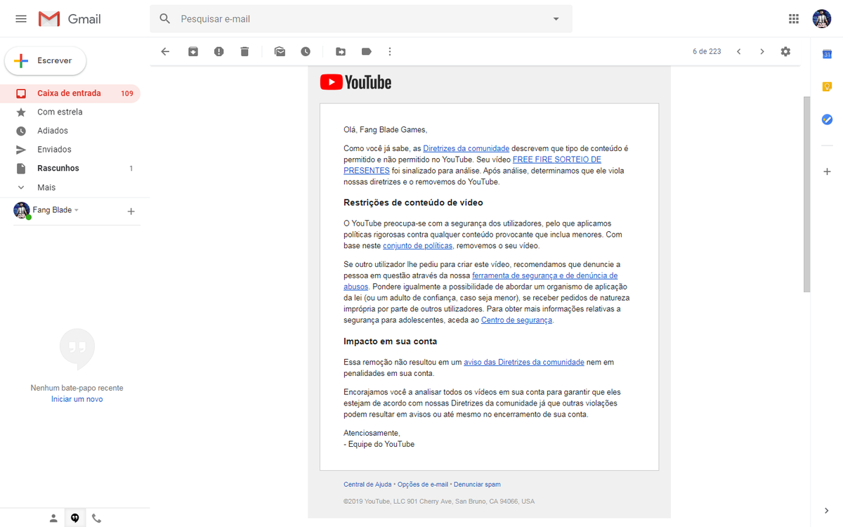
Task: Open the account avatar at top right
Action: pyautogui.click(x=822, y=19)
